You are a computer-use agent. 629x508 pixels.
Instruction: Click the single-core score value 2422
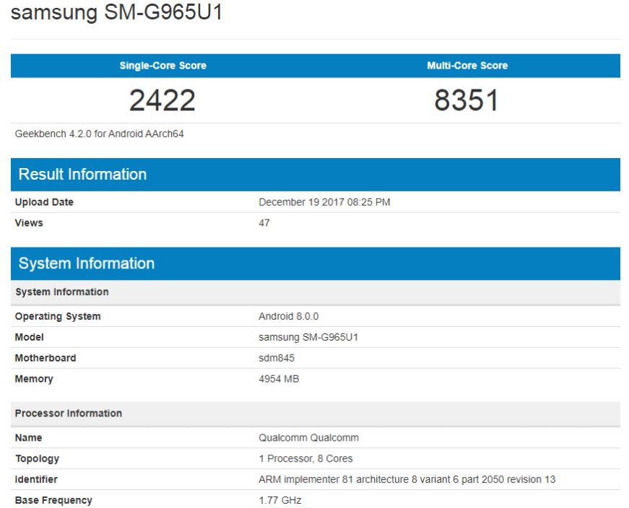[x=162, y=100]
